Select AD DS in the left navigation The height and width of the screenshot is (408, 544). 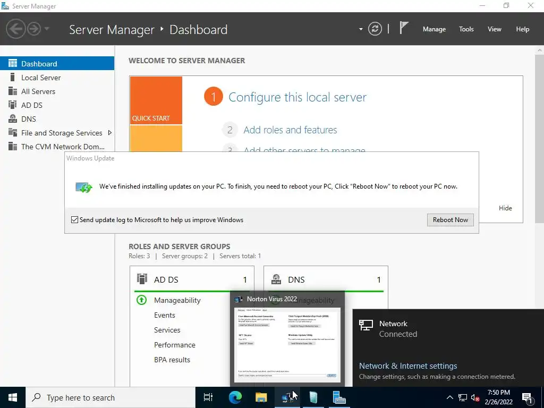point(57,105)
